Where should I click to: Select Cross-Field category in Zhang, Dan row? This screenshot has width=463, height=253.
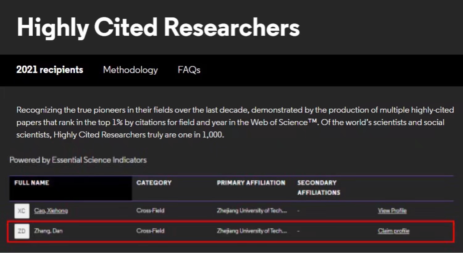pyautogui.click(x=150, y=231)
